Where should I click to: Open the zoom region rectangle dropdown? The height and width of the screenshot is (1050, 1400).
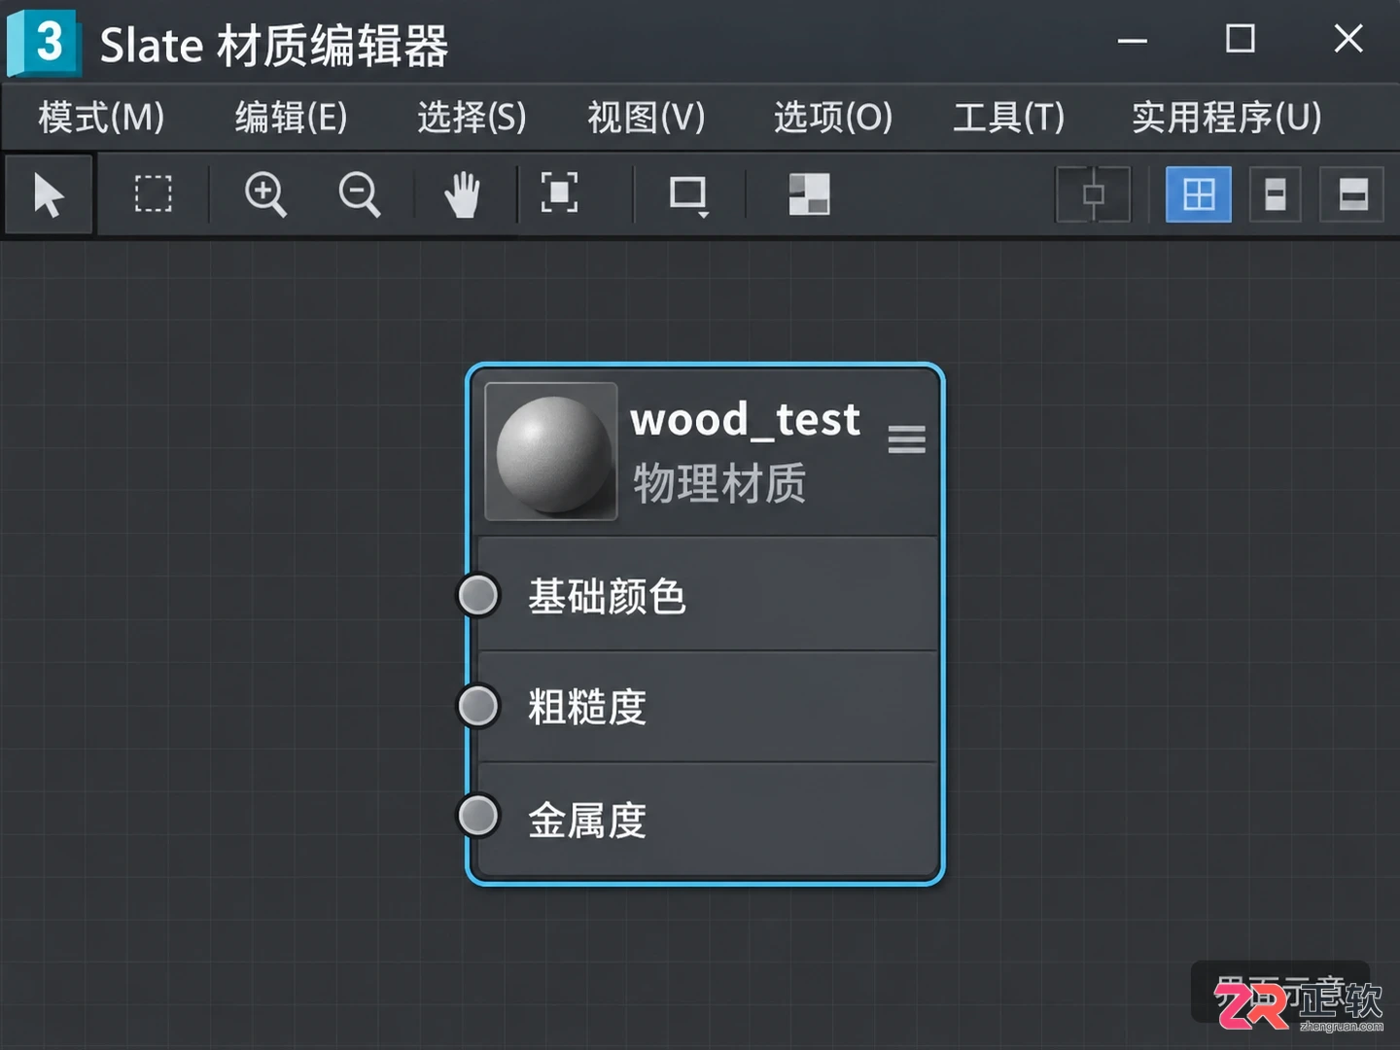[689, 195]
